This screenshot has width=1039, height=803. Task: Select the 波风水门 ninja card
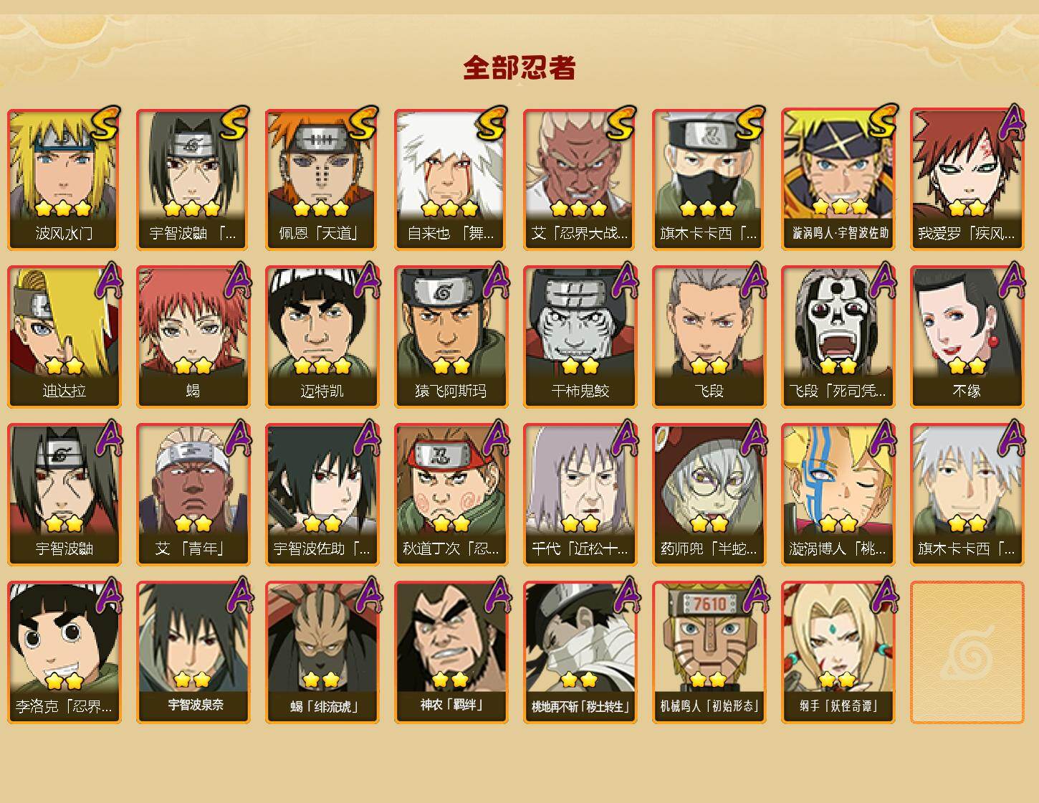[x=64, y=179]
